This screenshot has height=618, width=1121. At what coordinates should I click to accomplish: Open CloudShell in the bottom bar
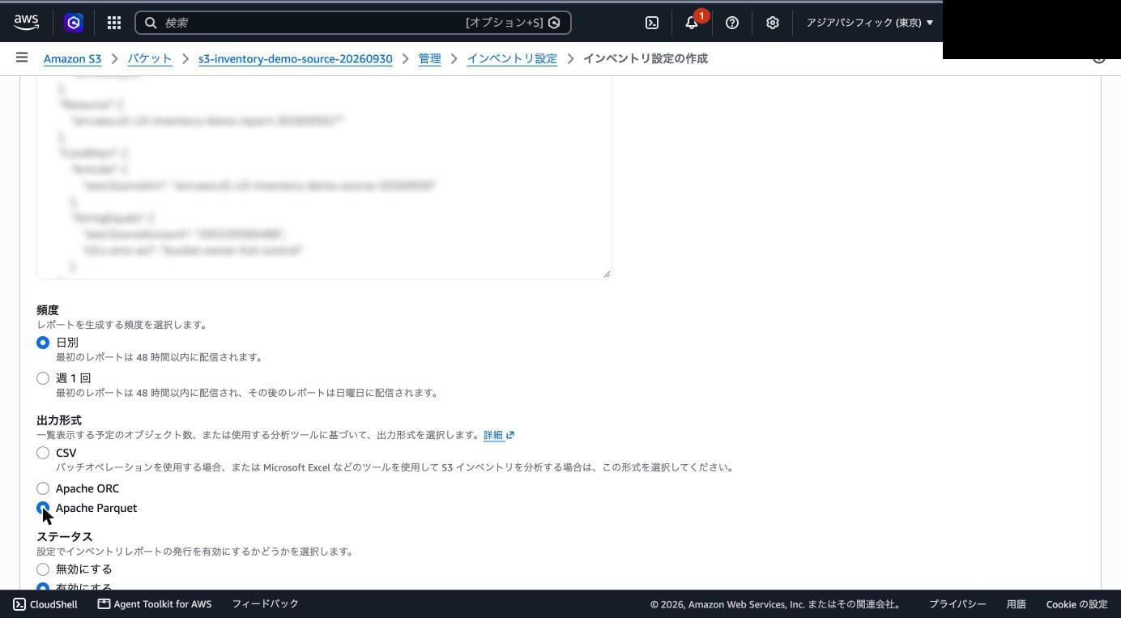(45, 604)
